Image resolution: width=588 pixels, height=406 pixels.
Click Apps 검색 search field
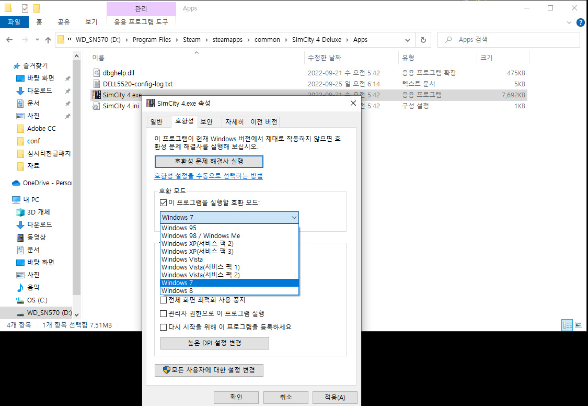(x=509, y=40)
